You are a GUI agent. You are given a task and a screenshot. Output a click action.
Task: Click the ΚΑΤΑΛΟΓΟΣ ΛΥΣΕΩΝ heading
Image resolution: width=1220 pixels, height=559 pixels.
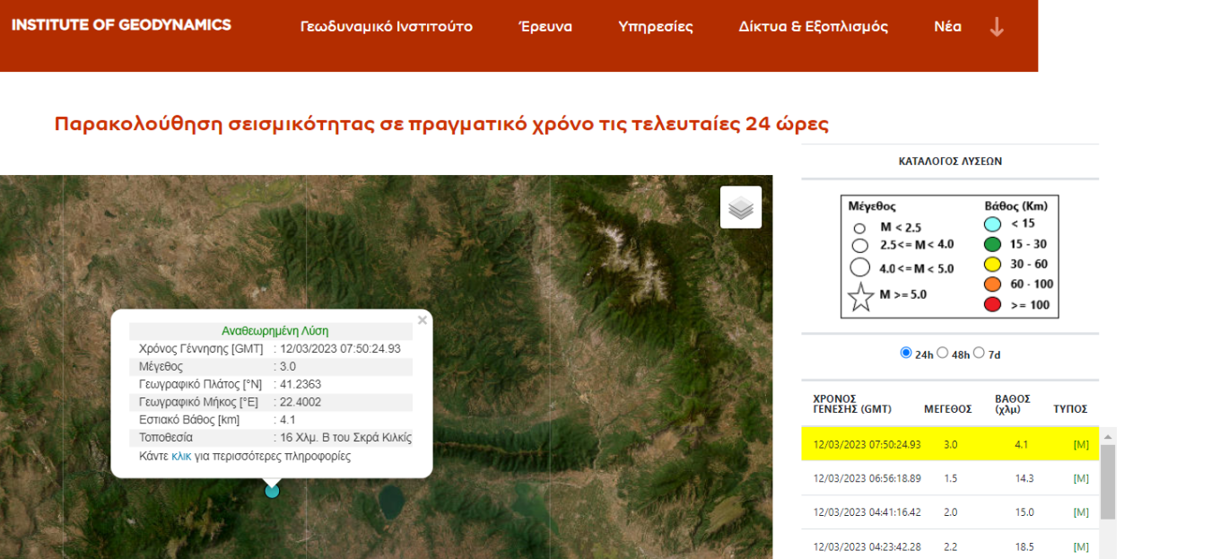pyautogui.click(x=950, y=162)
